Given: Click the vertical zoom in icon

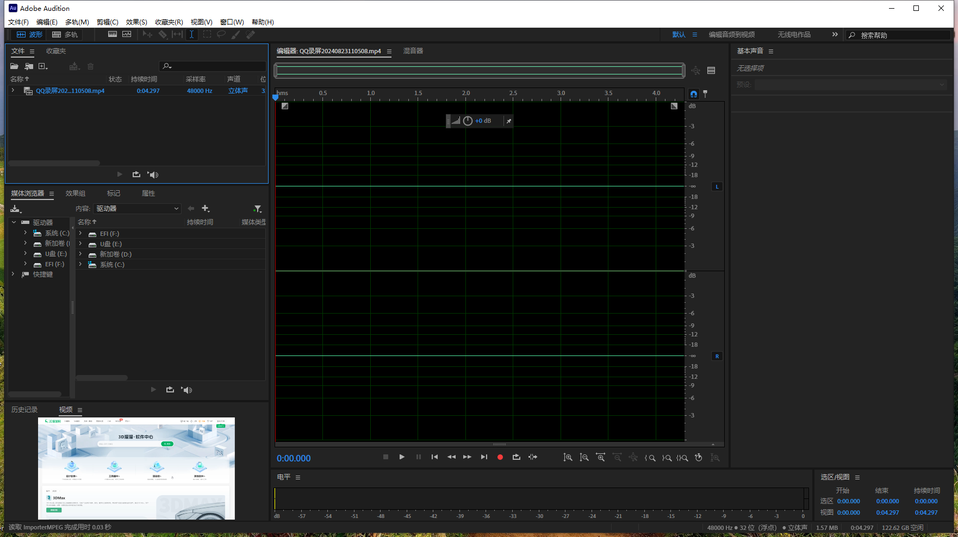Looking at the screenshot, I should pyautogui.click(x=568, y=457).
